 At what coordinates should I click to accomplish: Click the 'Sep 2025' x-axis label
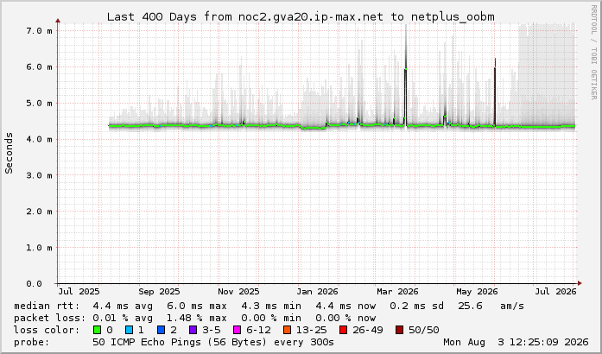(x=159, y=292)
